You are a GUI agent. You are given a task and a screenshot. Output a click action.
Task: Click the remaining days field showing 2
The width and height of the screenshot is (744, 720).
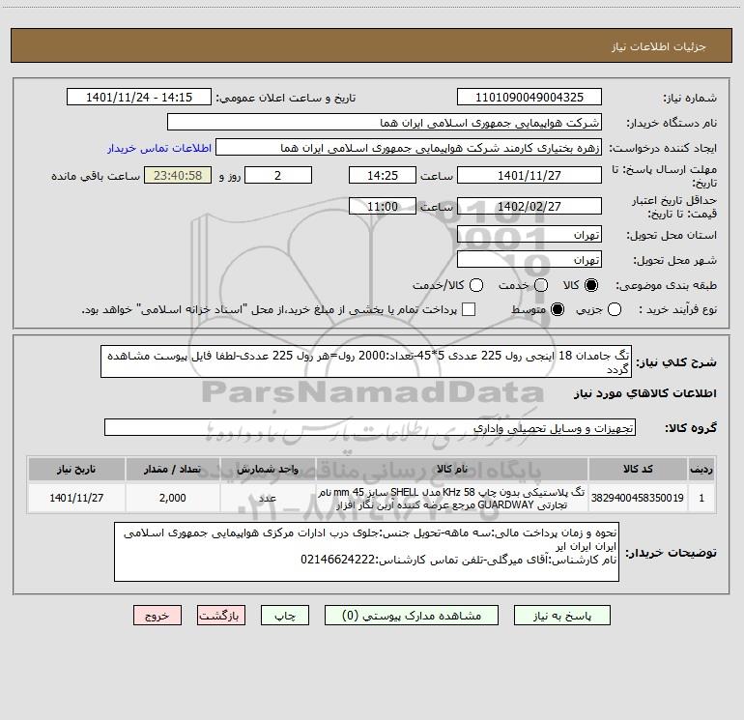coord(278,175)
